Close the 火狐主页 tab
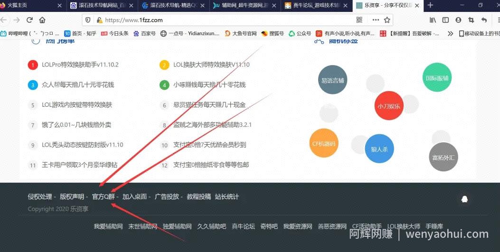The height and width of the screenshot is (252, 500). click(60, 5)
